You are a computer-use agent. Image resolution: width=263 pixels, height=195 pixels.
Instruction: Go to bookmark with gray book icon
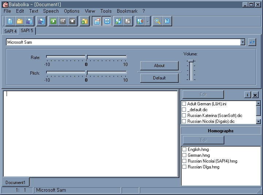[x=127, y=21]
